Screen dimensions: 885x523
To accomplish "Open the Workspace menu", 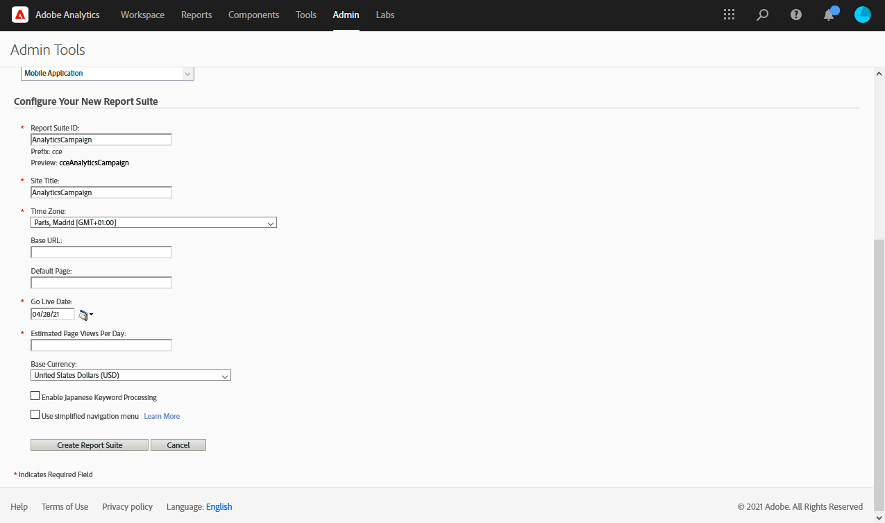I will pos(142,15).
